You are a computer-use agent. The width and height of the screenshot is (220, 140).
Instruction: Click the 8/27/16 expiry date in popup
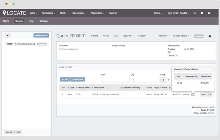click(x=205, y=83)
